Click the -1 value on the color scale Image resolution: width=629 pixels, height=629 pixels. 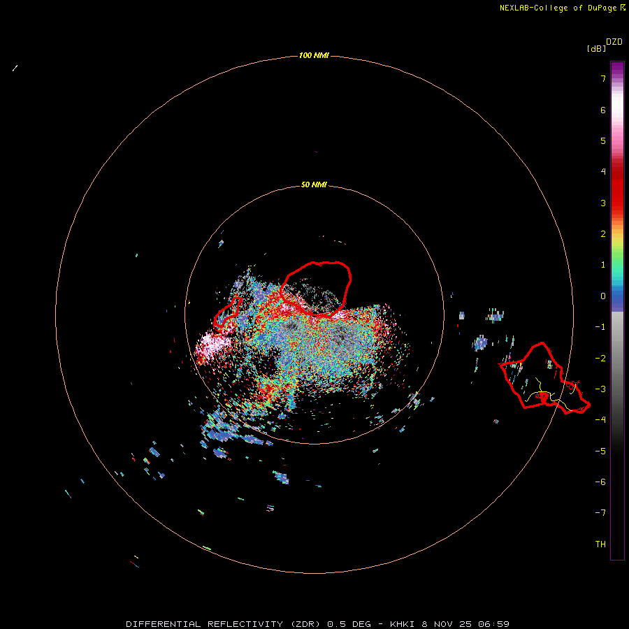(x=600, y=327)
